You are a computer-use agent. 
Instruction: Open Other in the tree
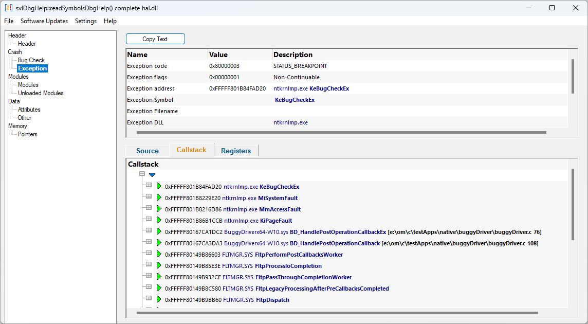[24, 117]
